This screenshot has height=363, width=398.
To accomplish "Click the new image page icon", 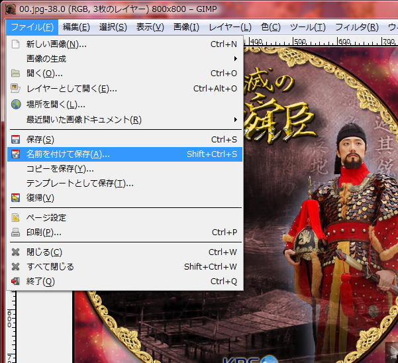I will click(15, 44).
